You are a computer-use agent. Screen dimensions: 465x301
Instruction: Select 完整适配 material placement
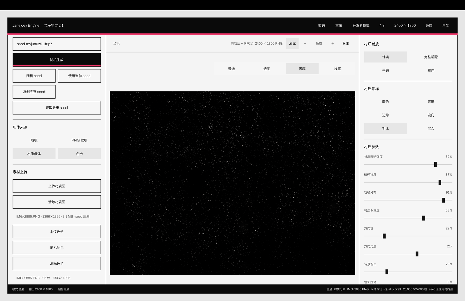click(431, 57)
